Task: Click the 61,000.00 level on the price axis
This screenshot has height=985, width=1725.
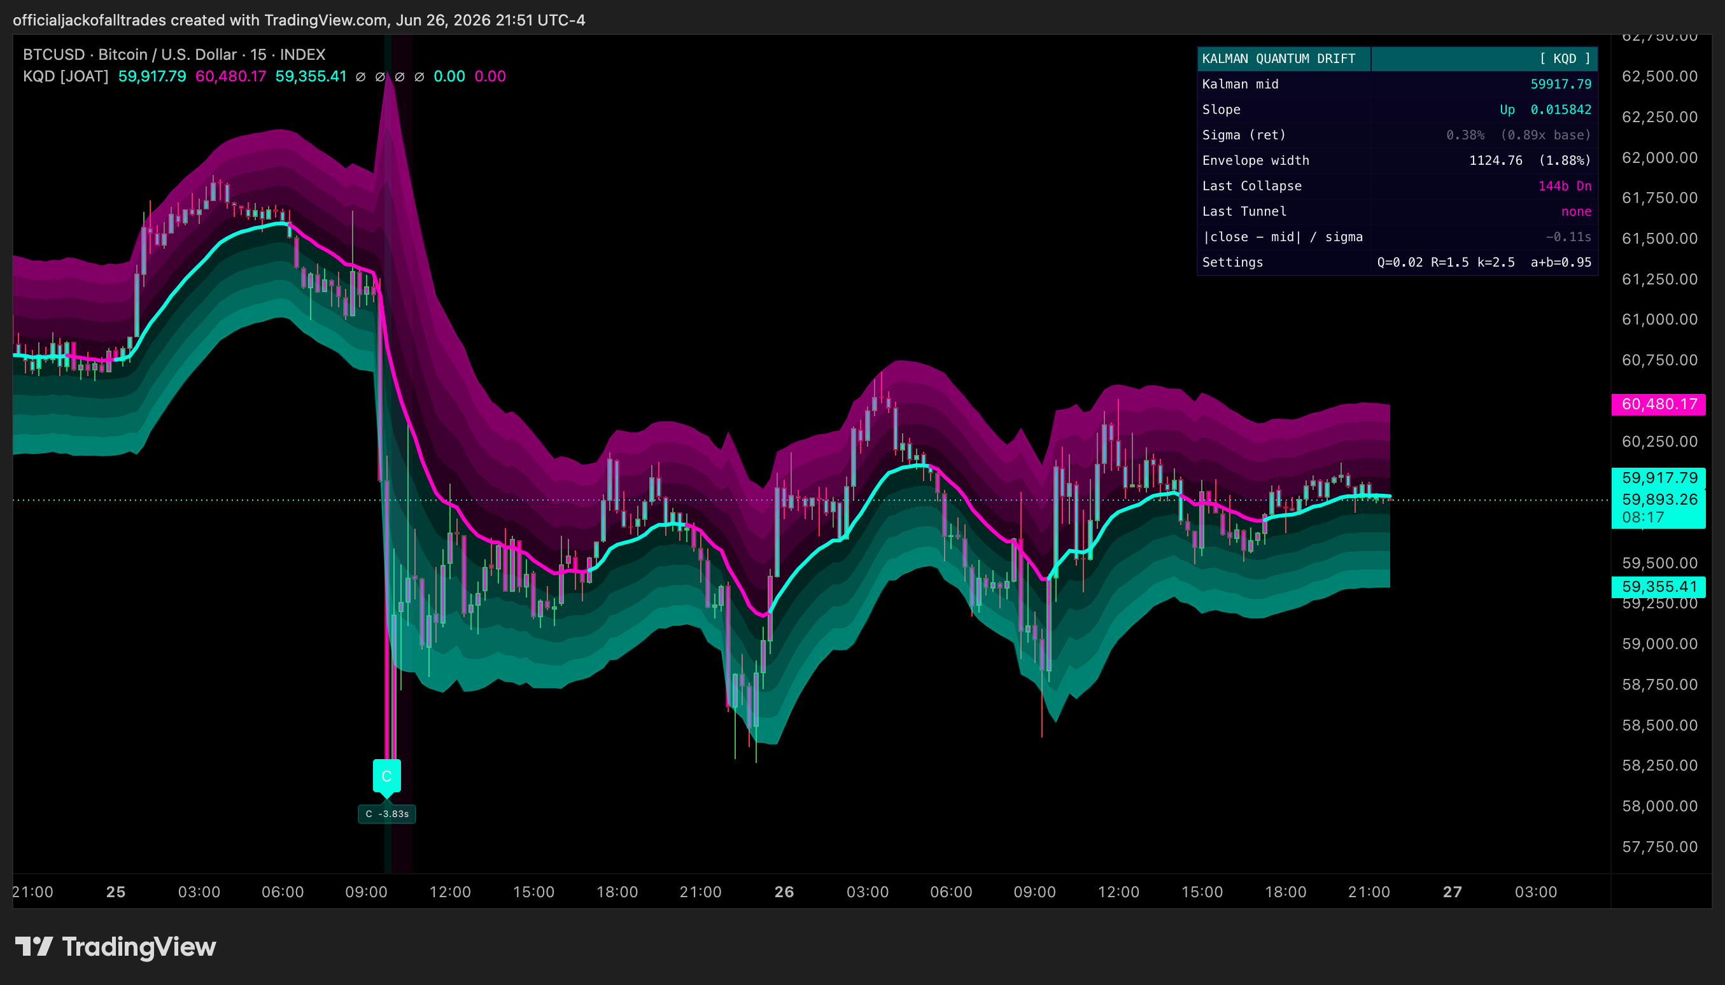Action: [x=1659, y=319]
